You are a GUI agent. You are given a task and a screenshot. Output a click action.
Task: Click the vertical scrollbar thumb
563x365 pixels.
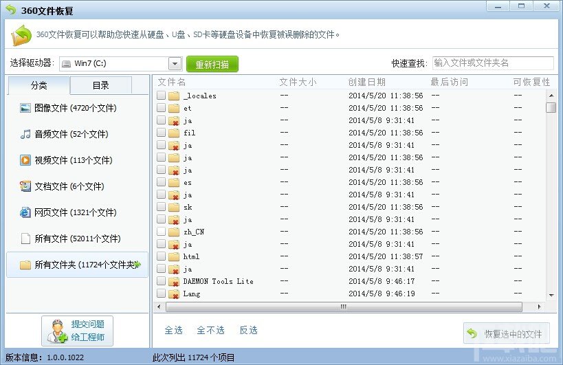(x=551, y=107)
